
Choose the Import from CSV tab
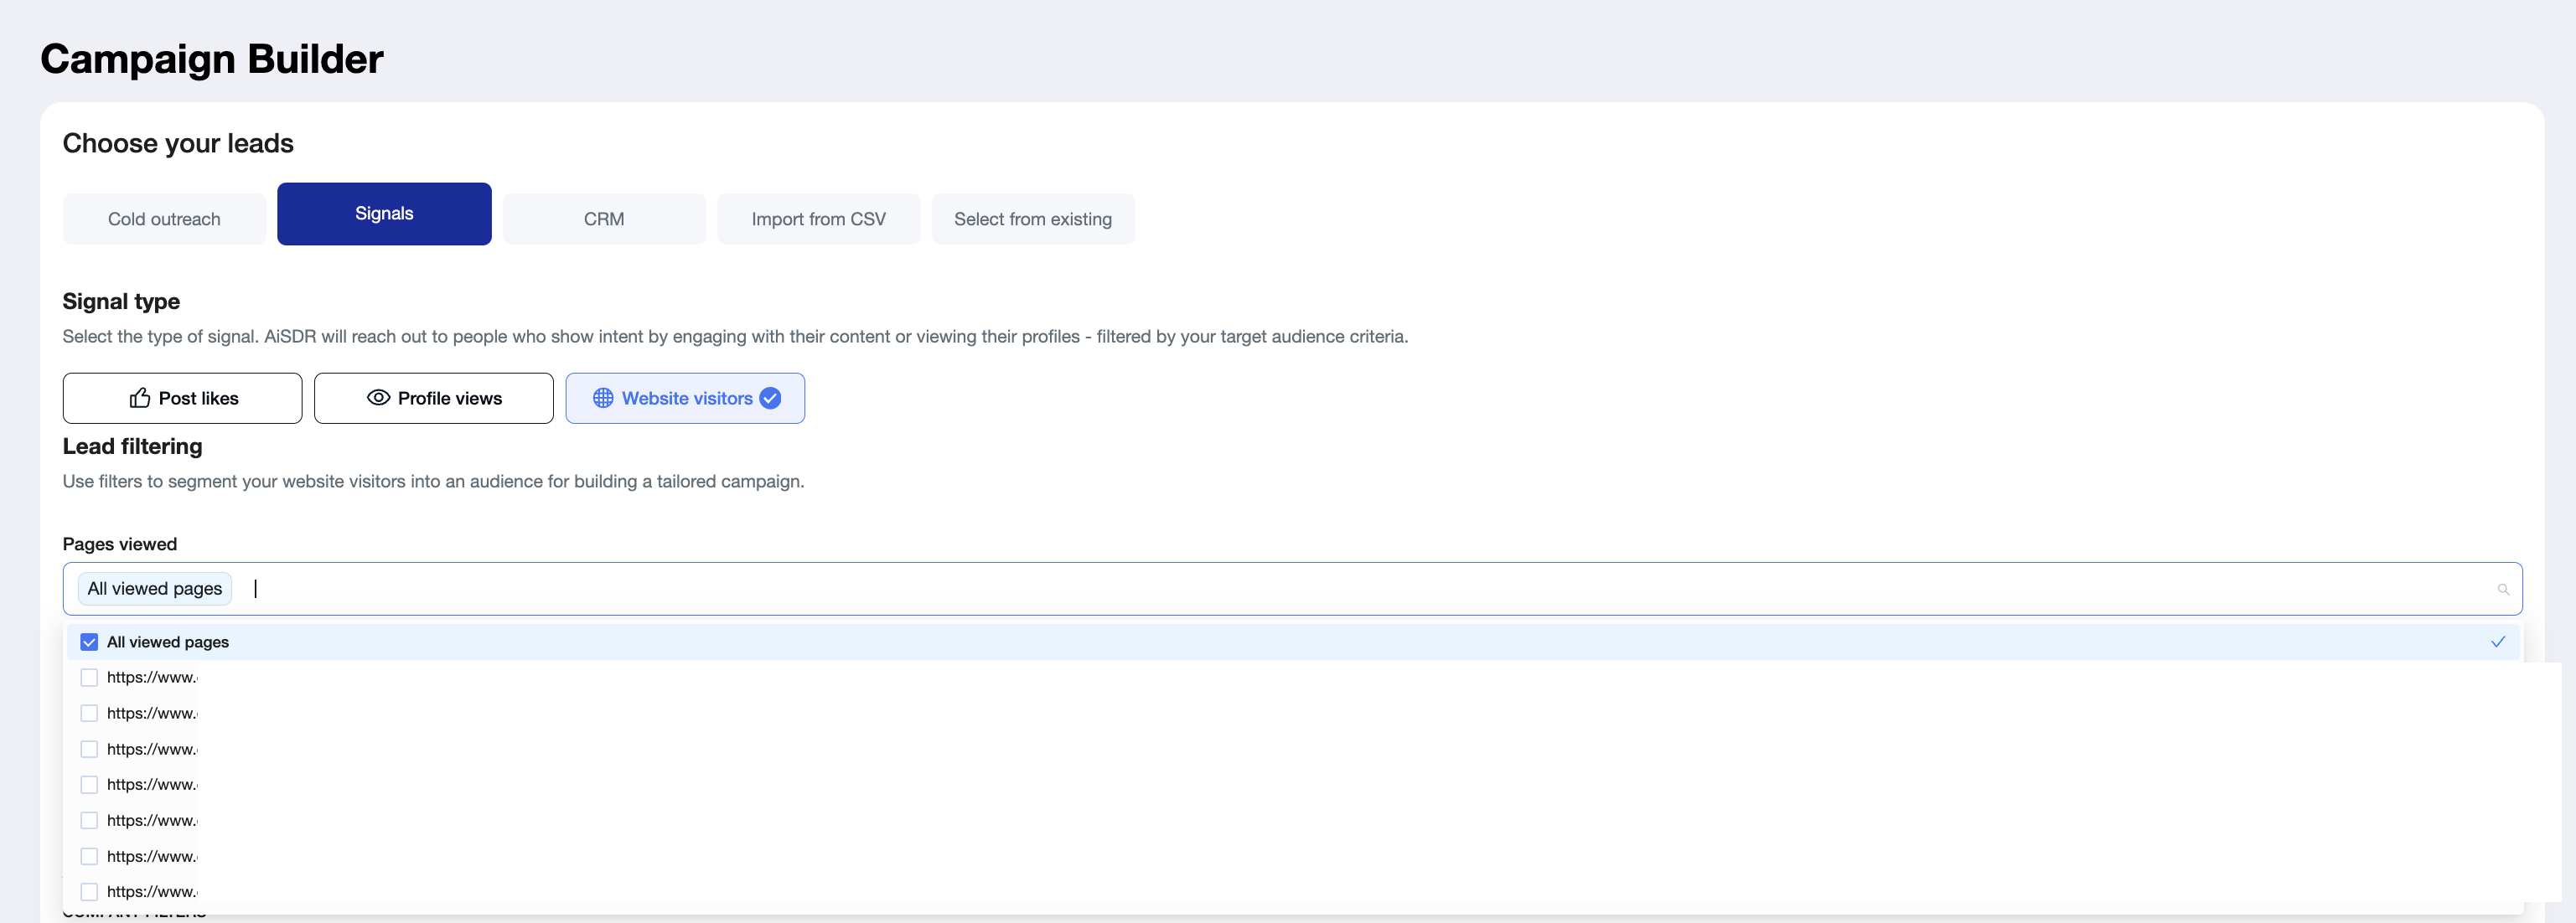[x=818, y=219]
